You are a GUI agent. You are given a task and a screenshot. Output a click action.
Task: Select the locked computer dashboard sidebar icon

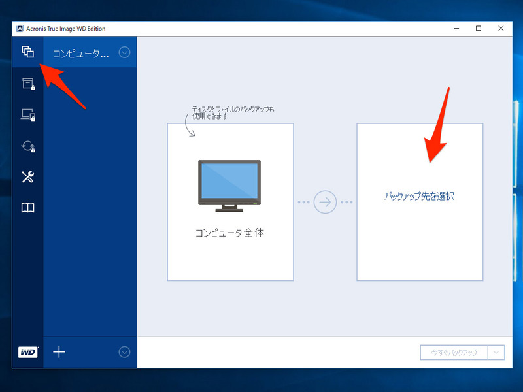pyautogui.click(x=28, y=115)
